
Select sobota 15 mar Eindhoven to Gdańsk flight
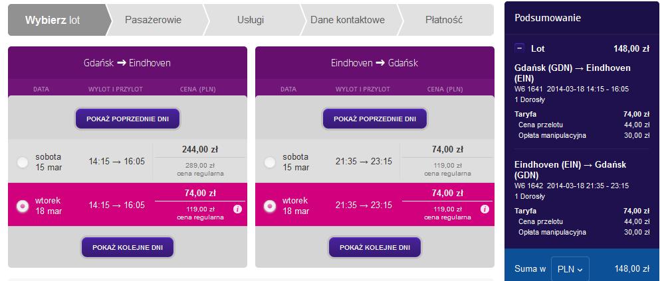pyautogui.click(x=269, y=162)
